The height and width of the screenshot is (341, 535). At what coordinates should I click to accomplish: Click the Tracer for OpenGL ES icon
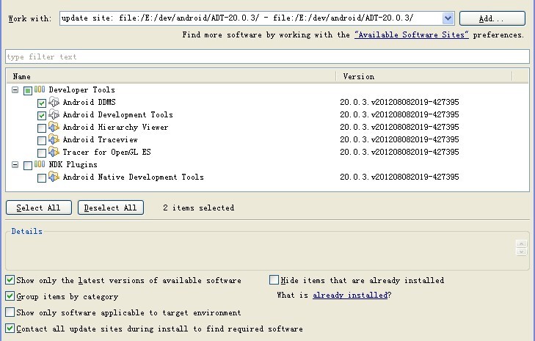coord(54,152)
